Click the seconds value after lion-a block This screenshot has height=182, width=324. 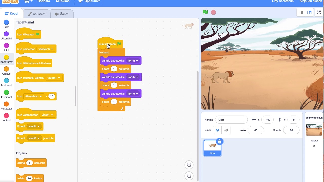point(114,69)
